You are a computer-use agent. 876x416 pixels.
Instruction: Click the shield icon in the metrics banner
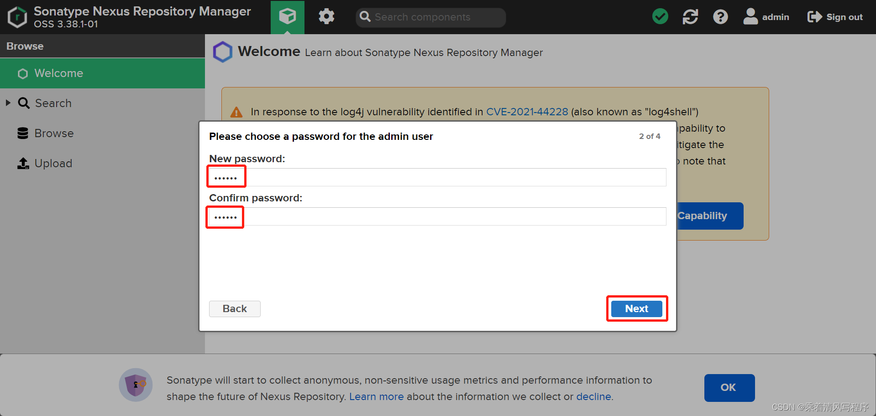pos(136,385)
